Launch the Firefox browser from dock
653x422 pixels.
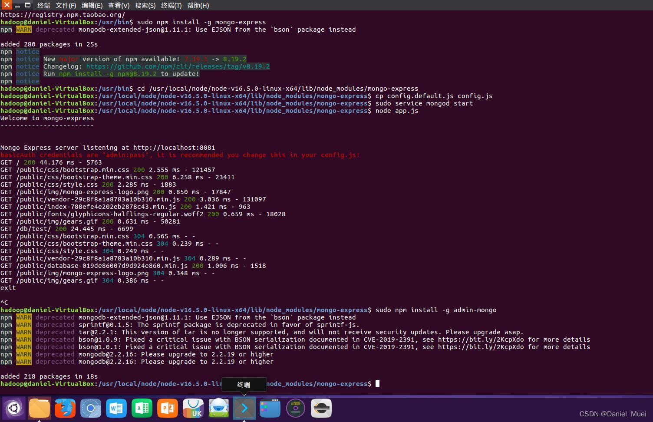65,408
